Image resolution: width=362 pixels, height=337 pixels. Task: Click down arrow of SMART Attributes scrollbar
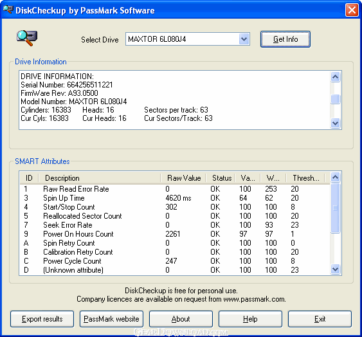click(335, 269)
